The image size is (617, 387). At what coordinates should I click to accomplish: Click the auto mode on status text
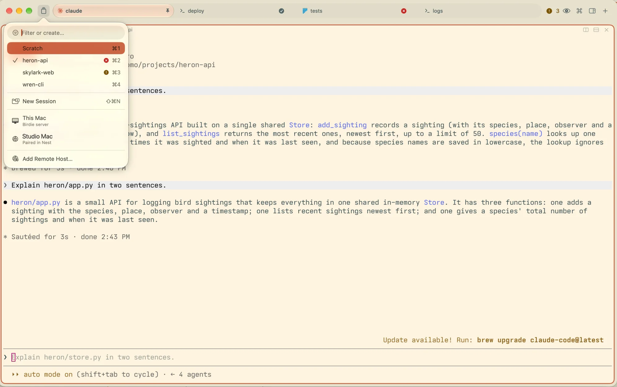coord(48,375)
